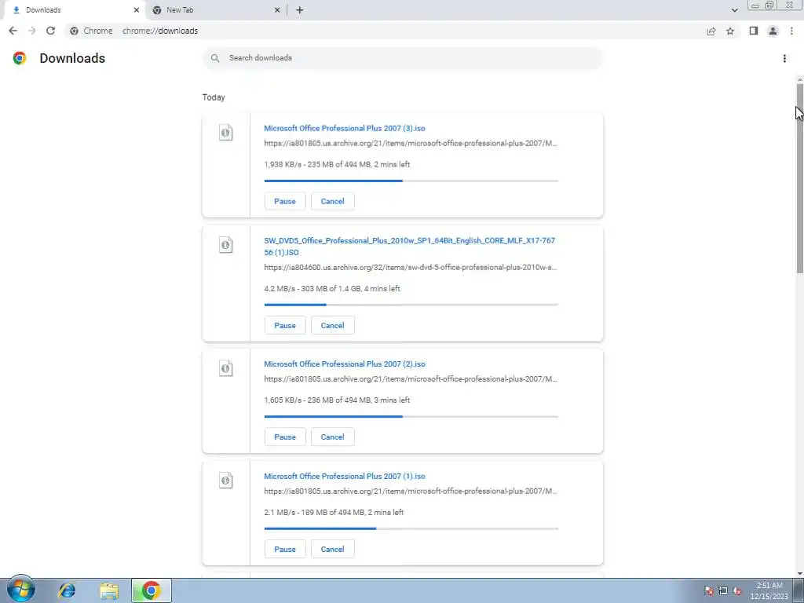Image resolution: width=804 pixels, height=603 pixels.
Task: Open Windows Explorer from taskbar
Action: (109, 590)
